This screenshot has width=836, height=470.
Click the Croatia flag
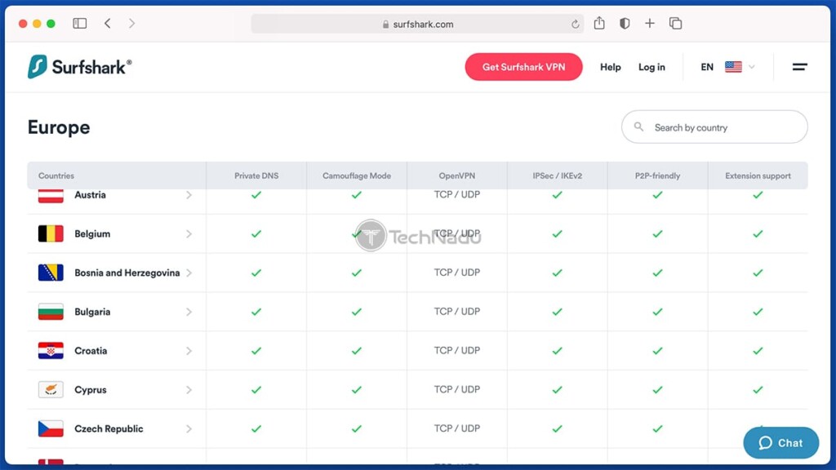pyautogui.click(x=51, y=351)
